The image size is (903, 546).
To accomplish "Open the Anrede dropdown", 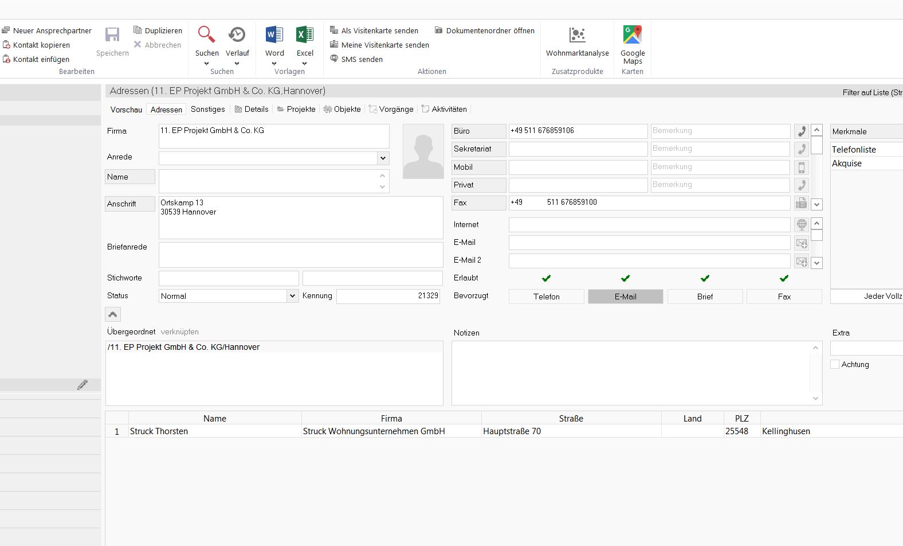I will point(383,158).
